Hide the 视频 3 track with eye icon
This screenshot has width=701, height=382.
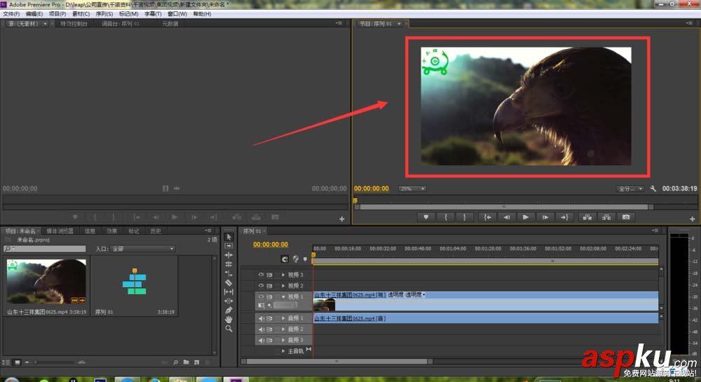[261, 275]
